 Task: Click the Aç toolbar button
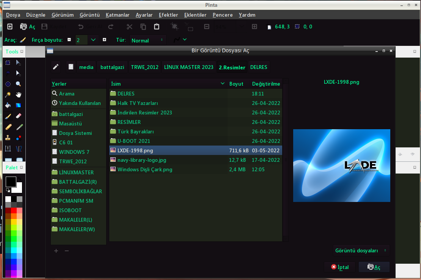pos(28,27)
